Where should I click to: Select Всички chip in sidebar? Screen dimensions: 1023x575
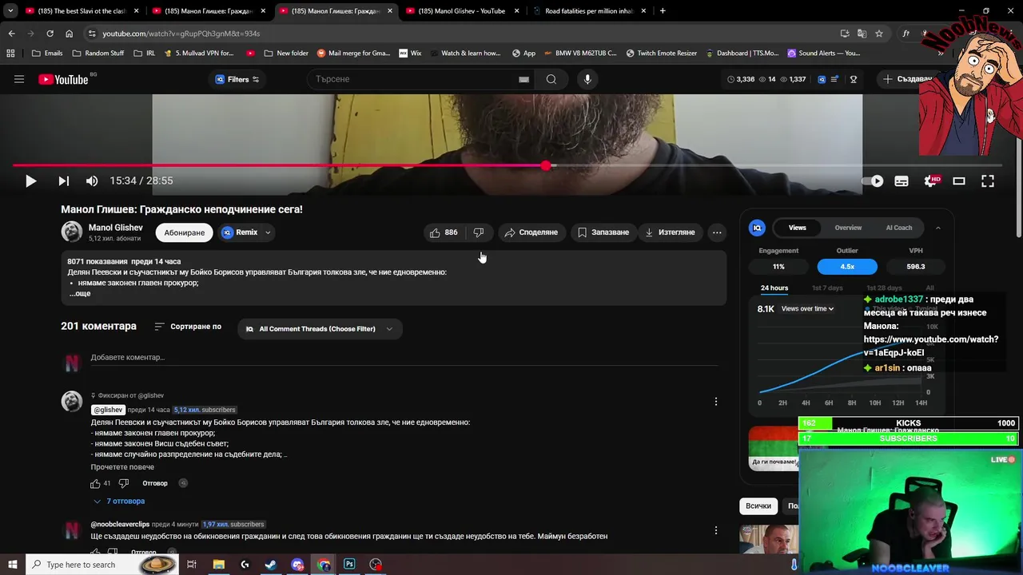click(x=758, y=506)
